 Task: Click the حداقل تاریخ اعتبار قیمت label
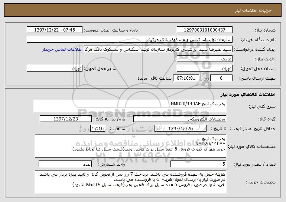click(x=253, y=129)
